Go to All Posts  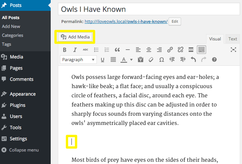(11, 17)
